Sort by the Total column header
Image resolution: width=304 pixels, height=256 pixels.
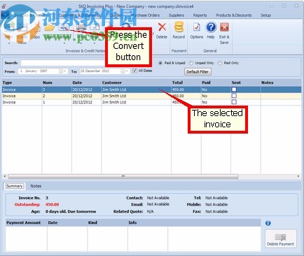tap(186, 83)
